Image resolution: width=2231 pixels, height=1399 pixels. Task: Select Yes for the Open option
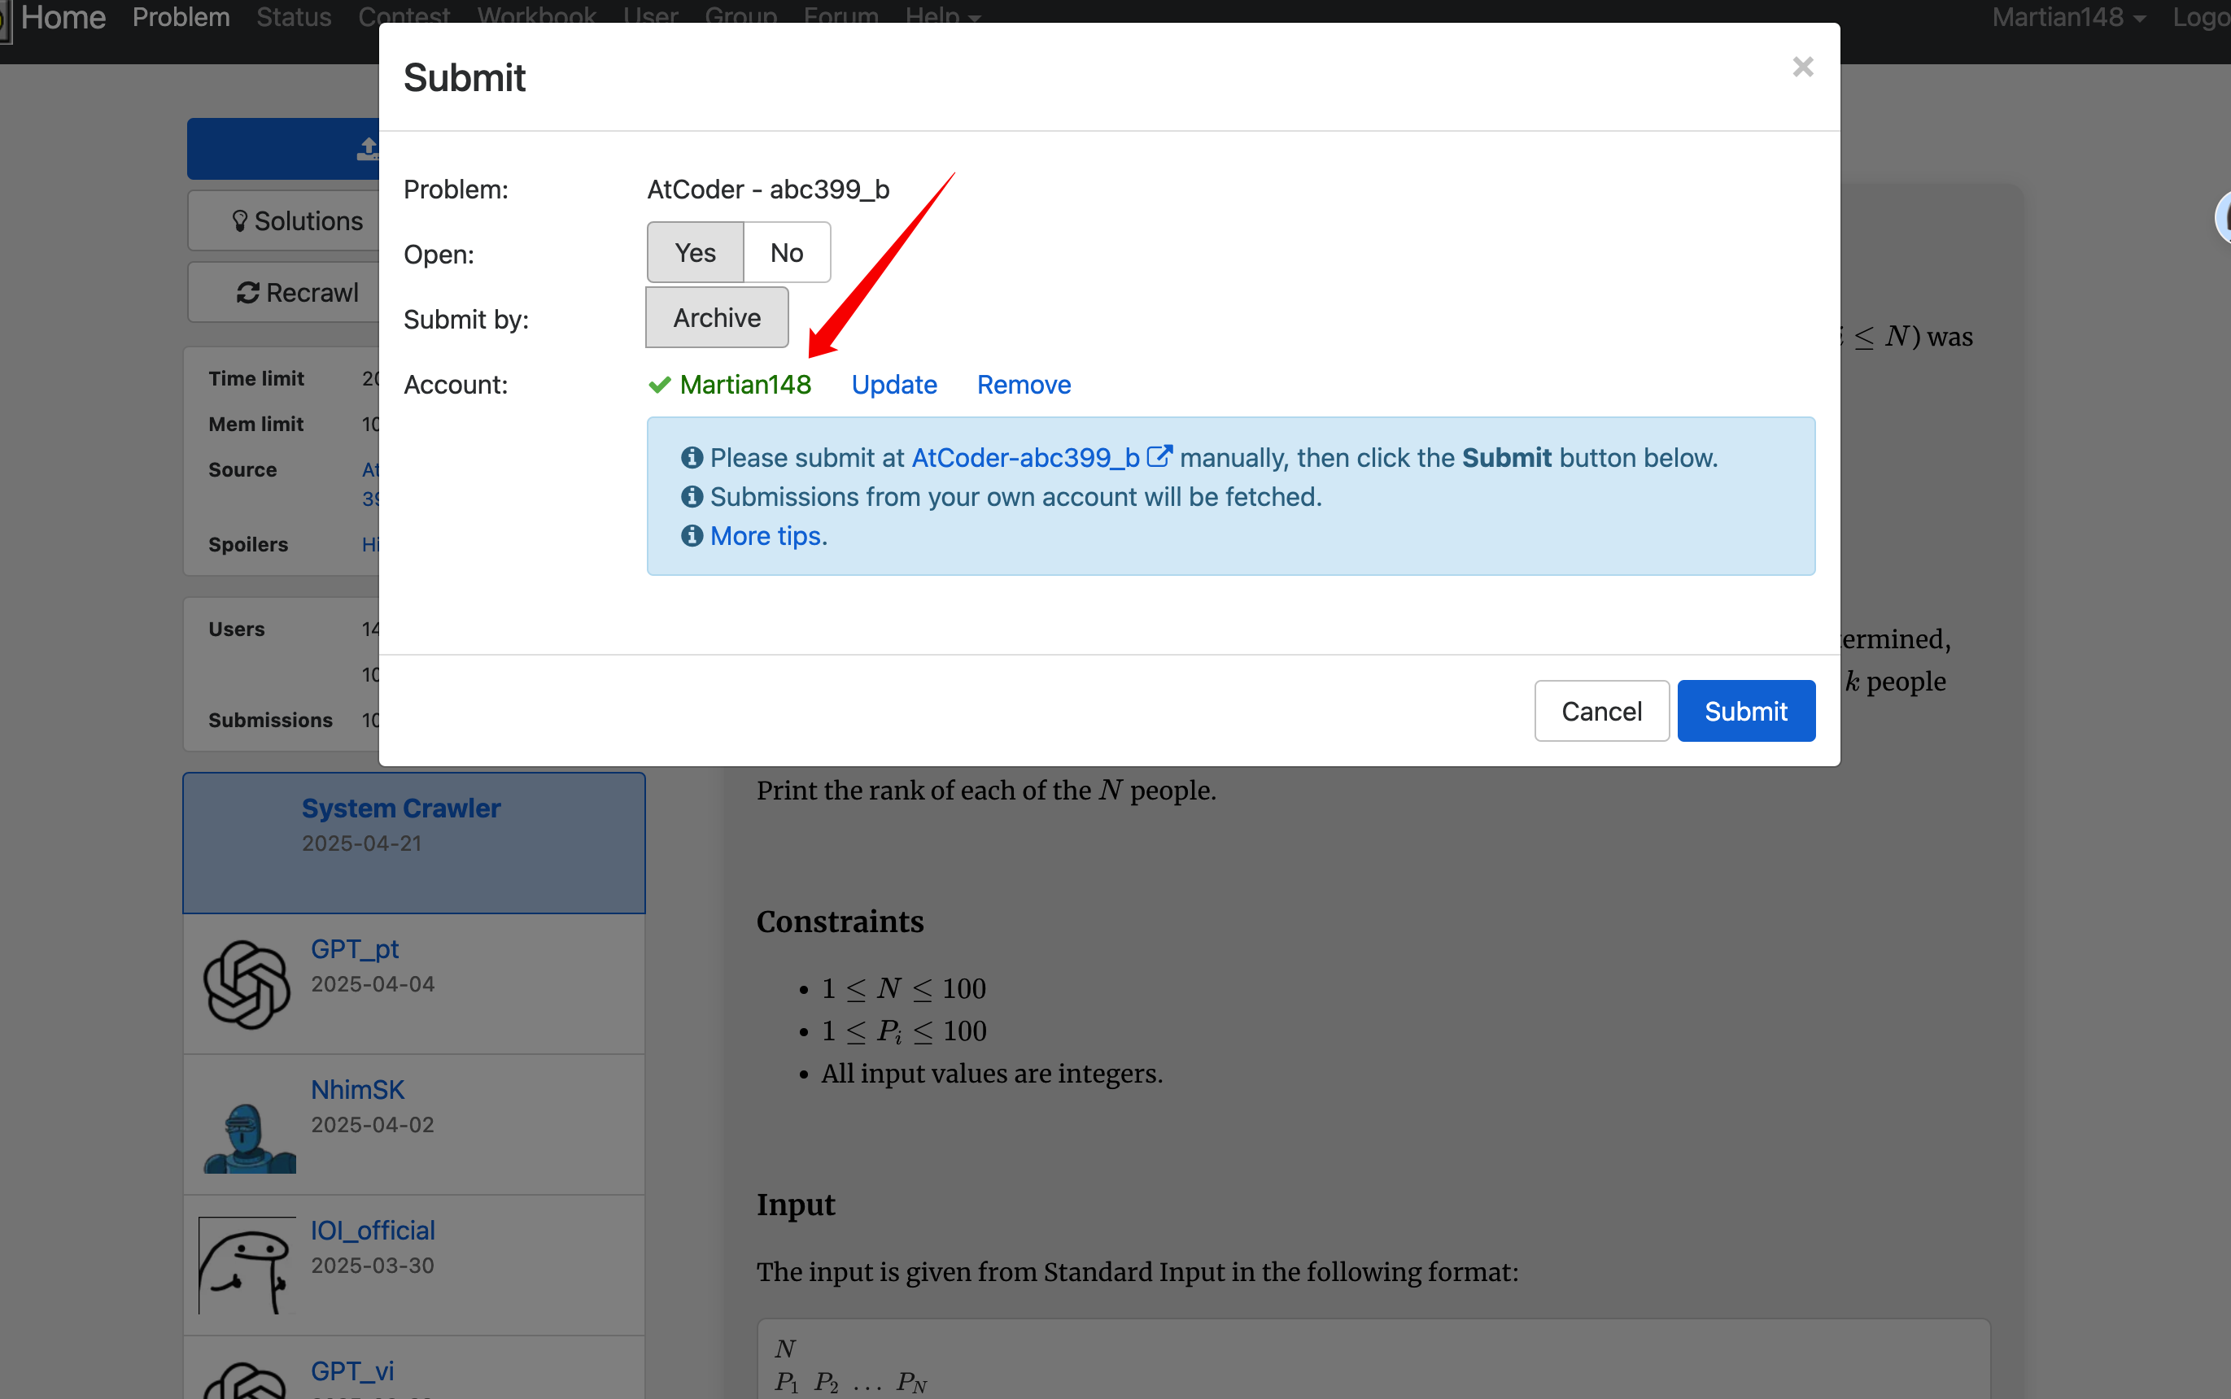(695, 253)
